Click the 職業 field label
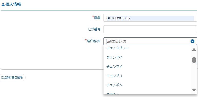The width and height of the screenshot is (198, 97). (x=97, y=18)
